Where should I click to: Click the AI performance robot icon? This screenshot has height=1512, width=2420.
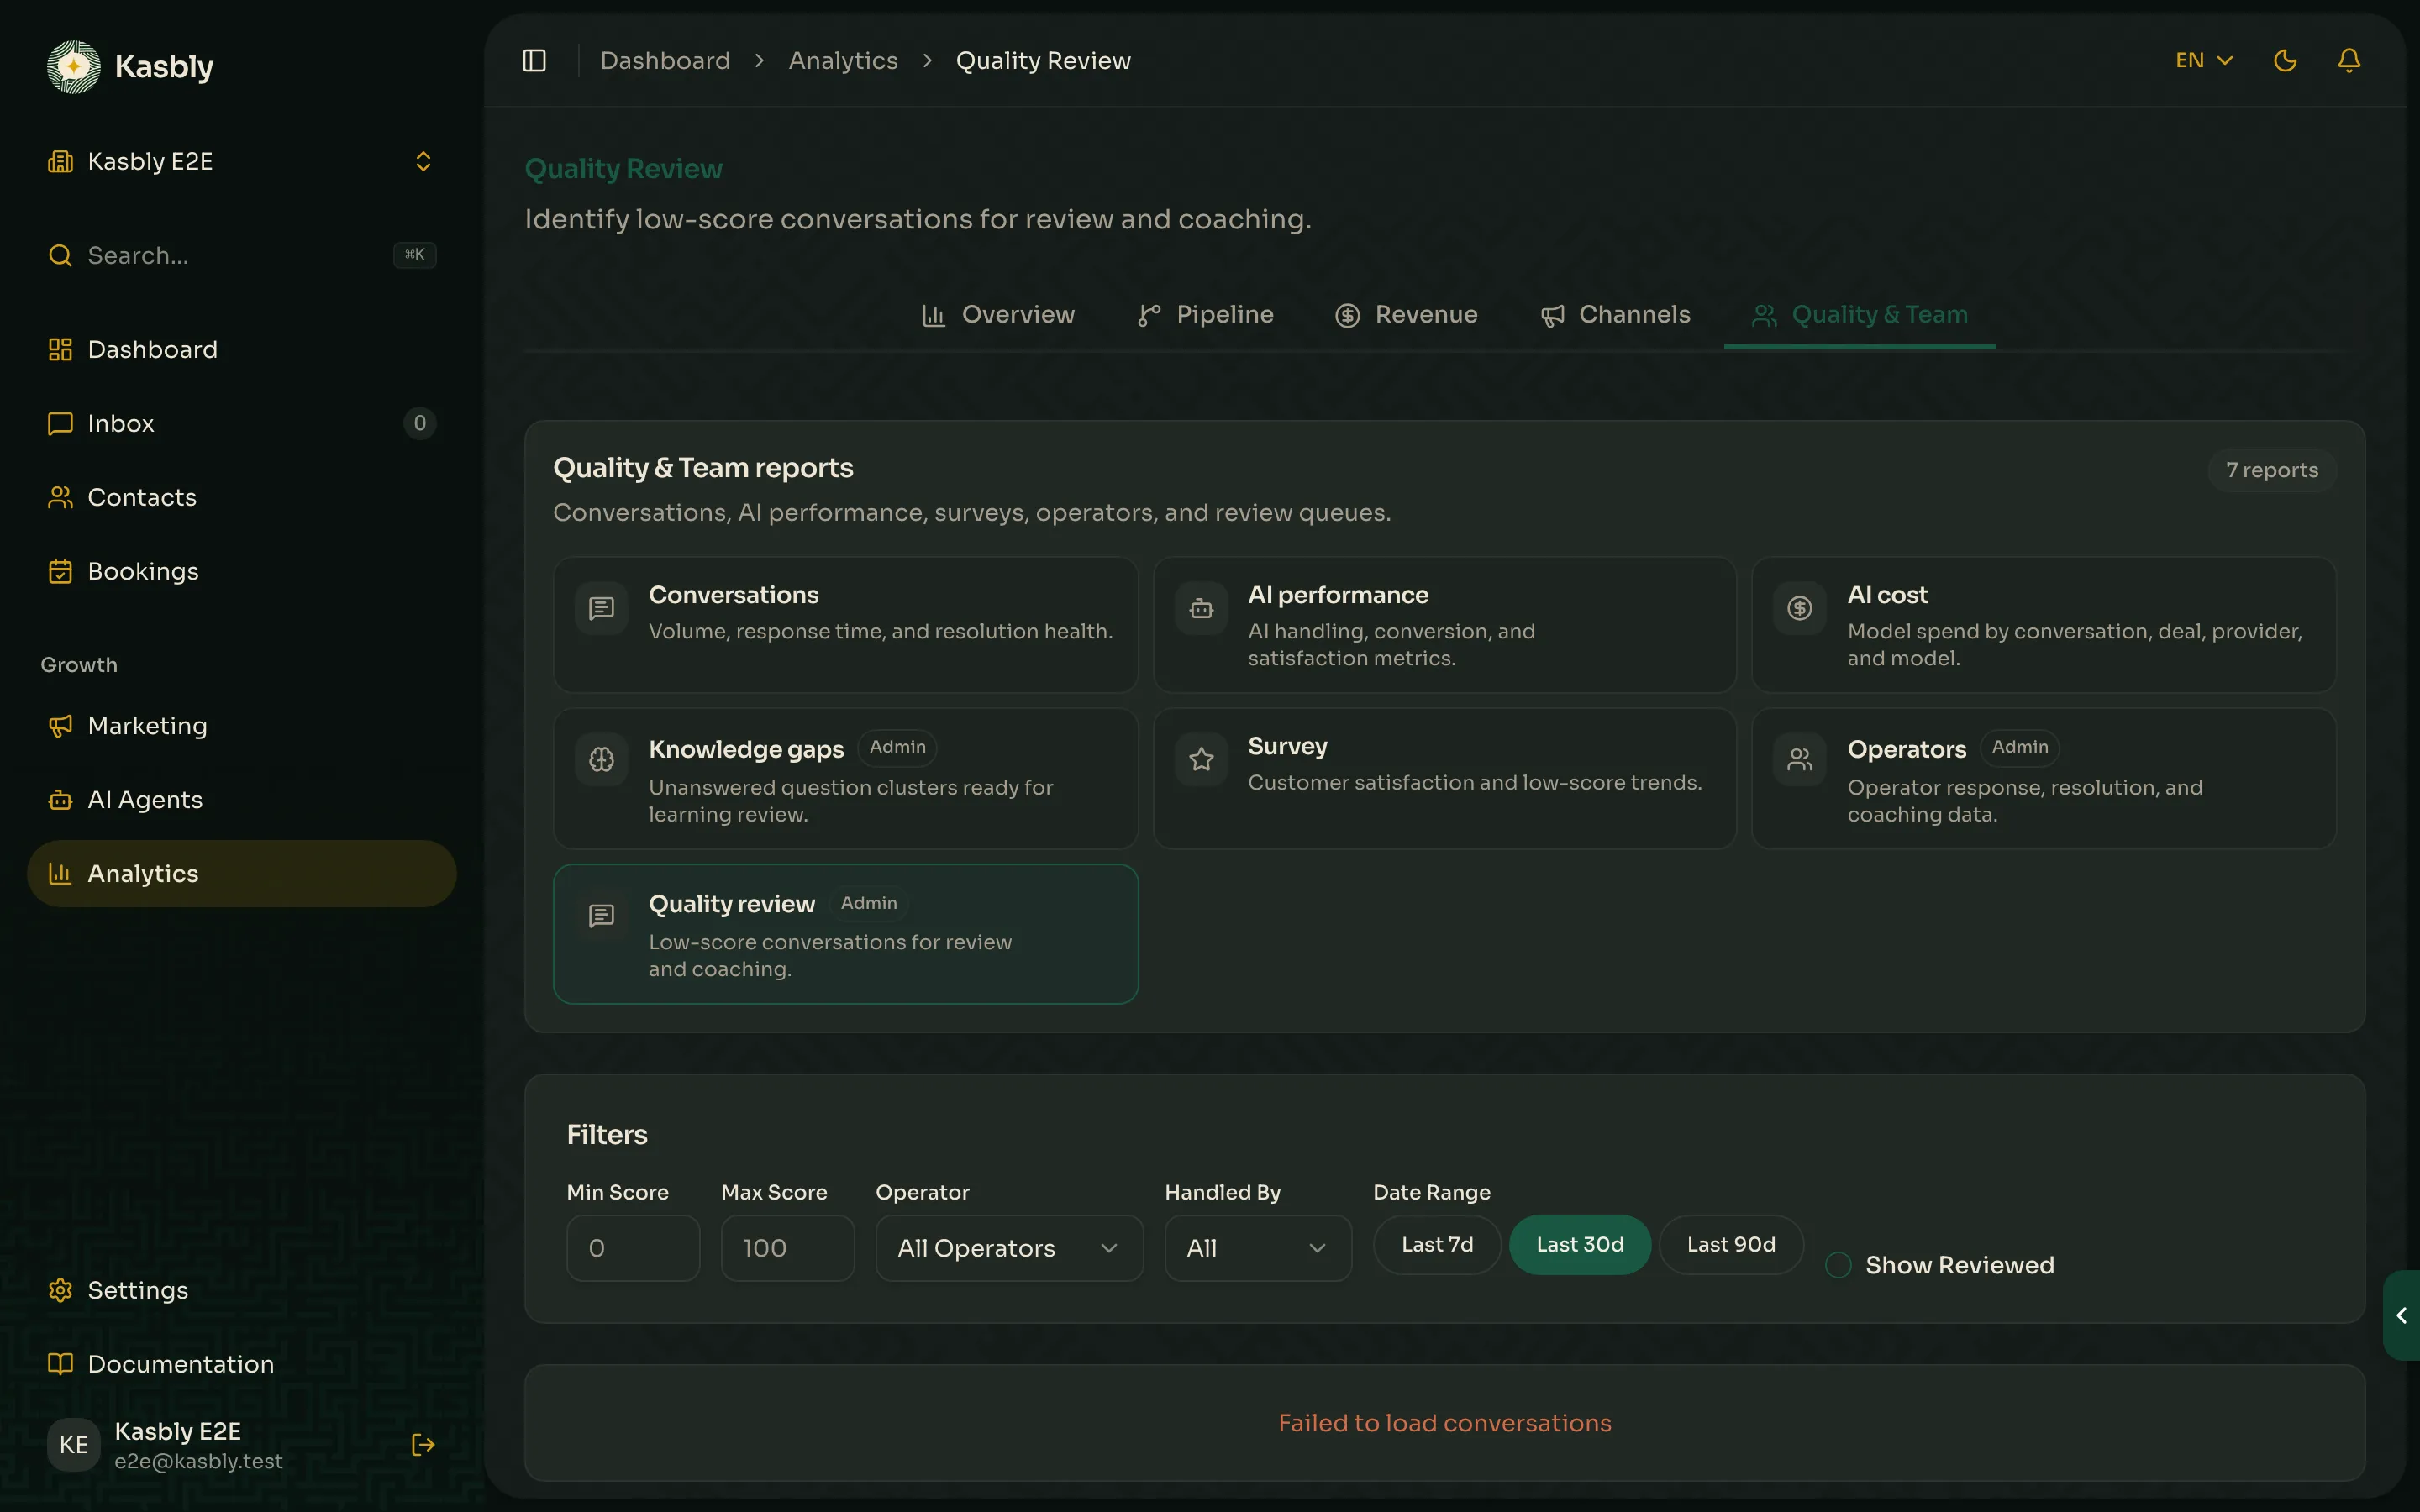coord(1201,608)
